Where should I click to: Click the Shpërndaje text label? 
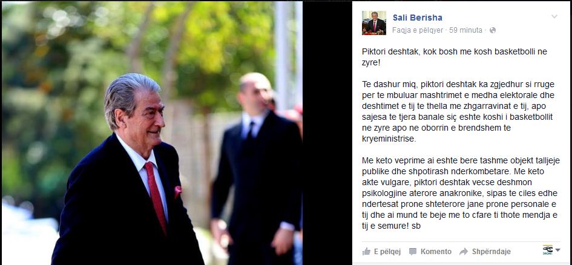pos(491,252)
